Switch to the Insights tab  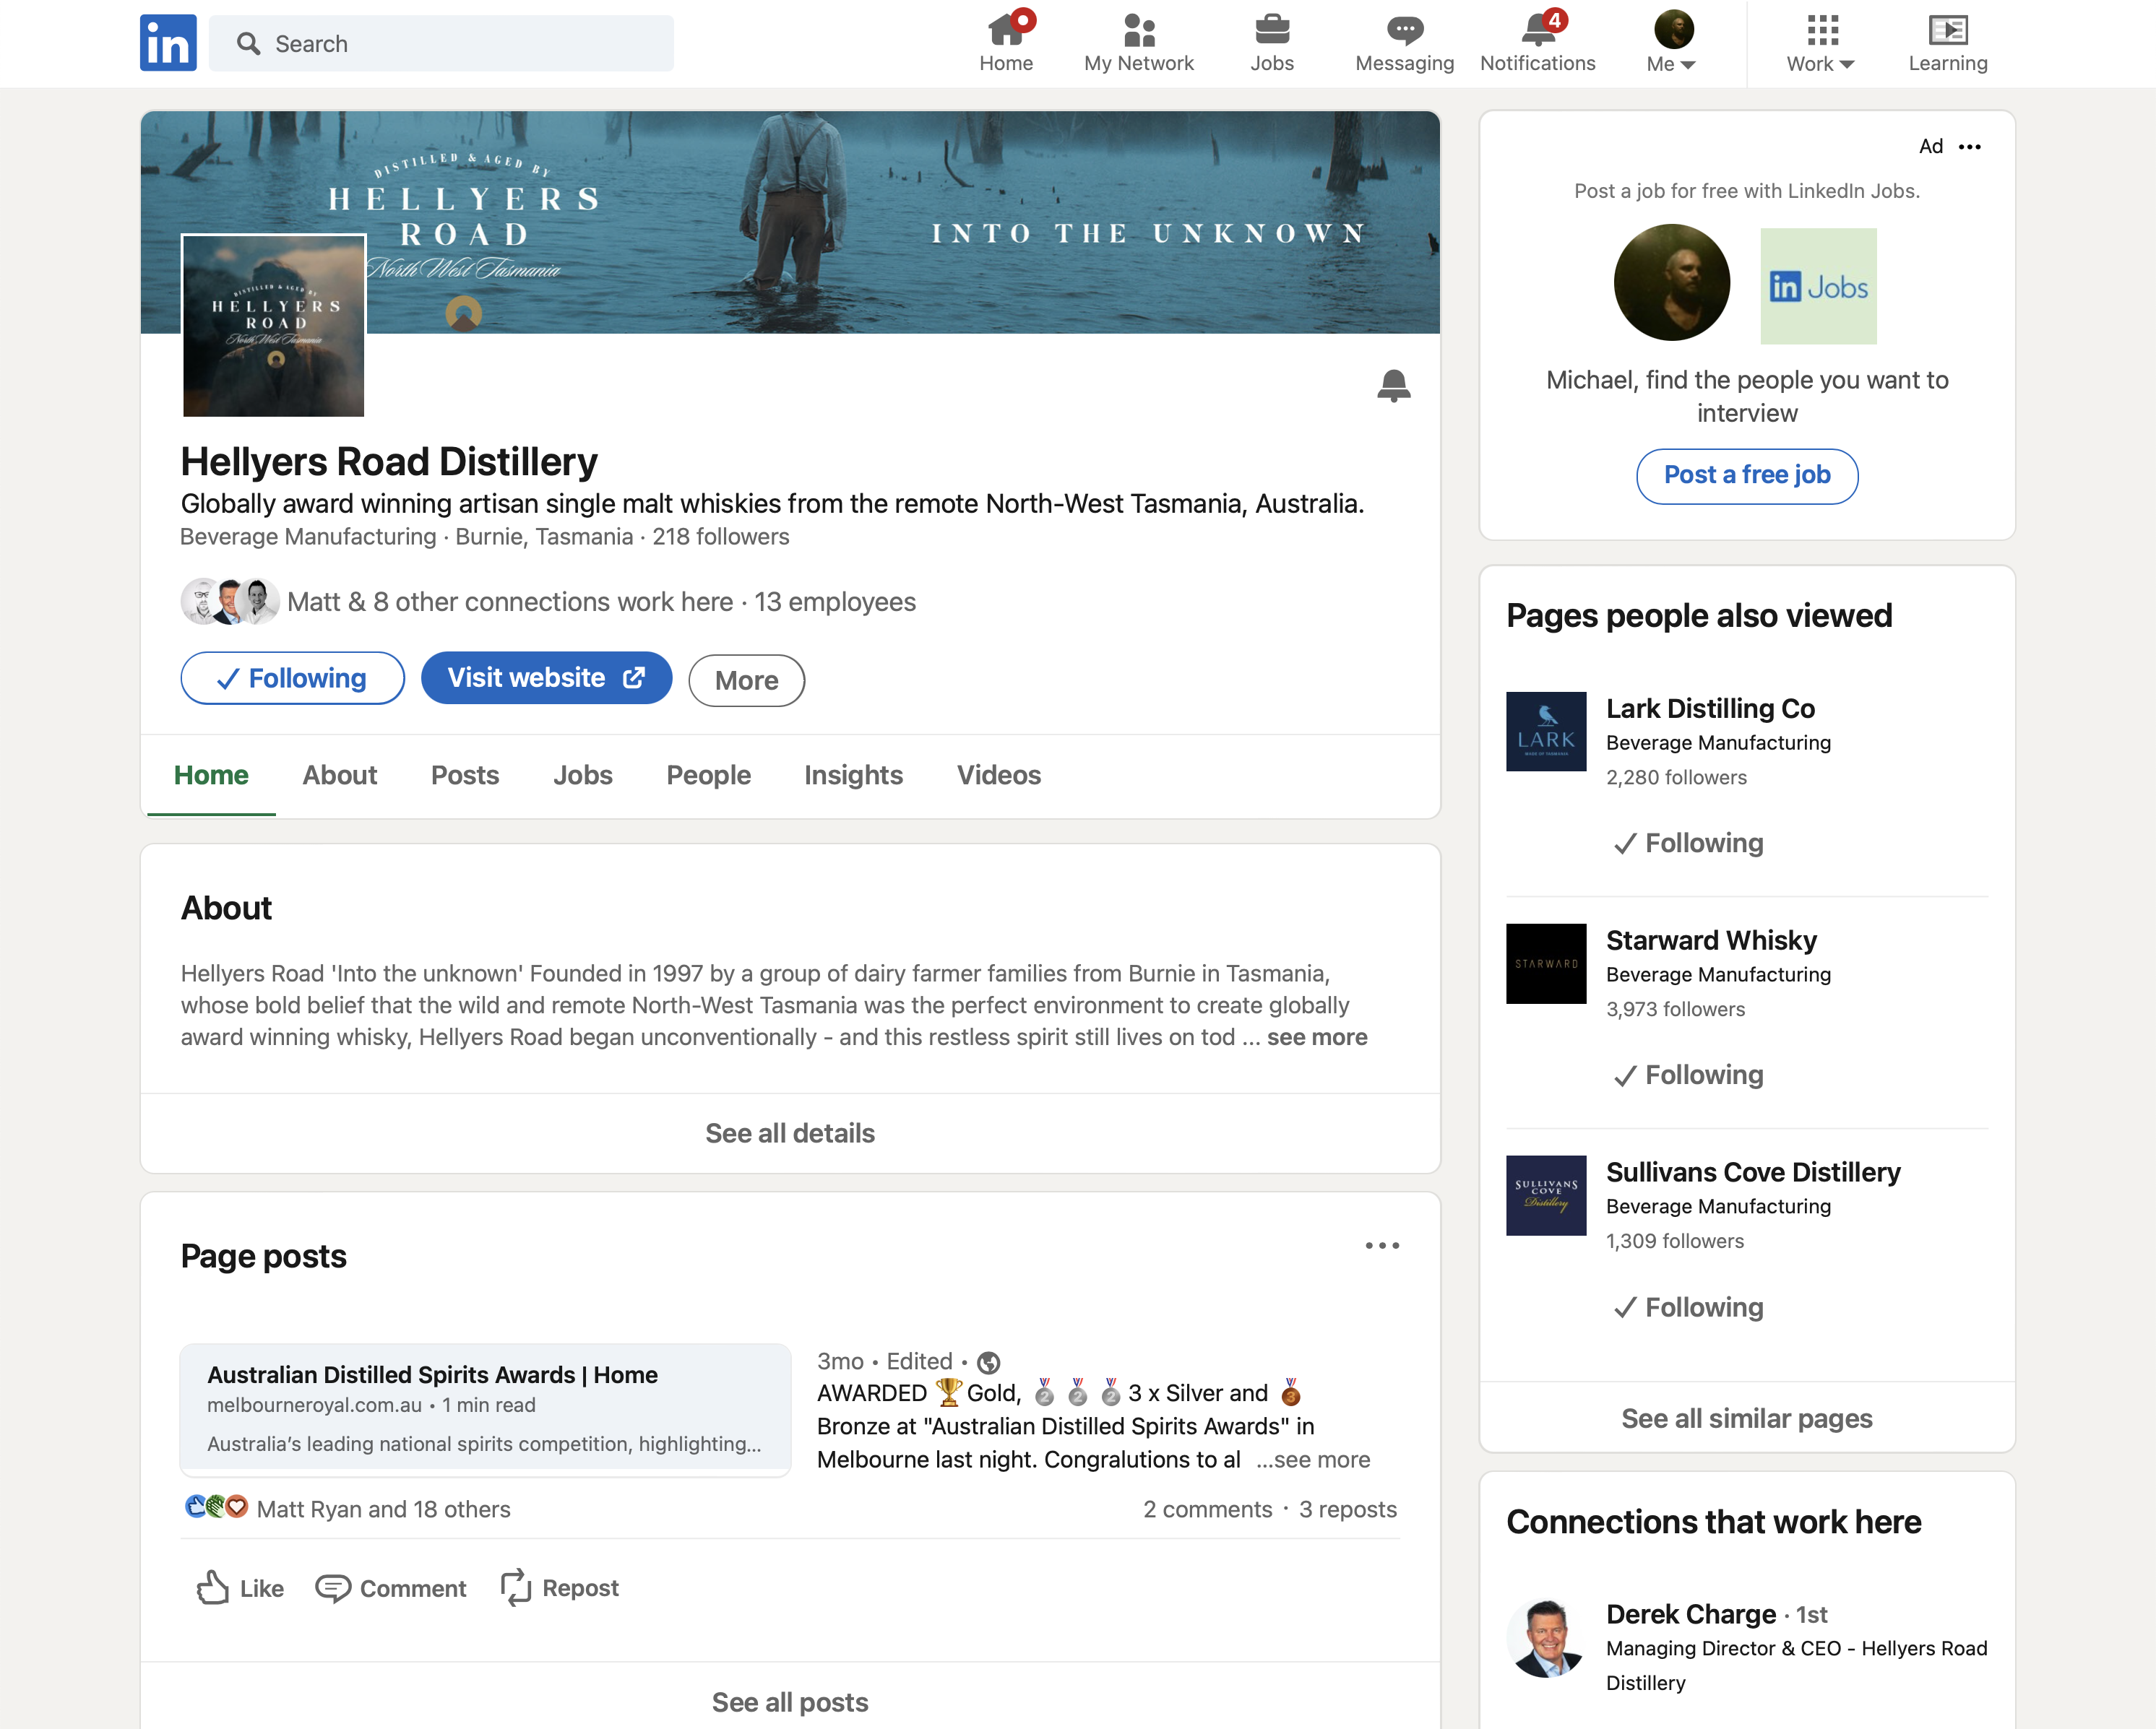point(853,774)
